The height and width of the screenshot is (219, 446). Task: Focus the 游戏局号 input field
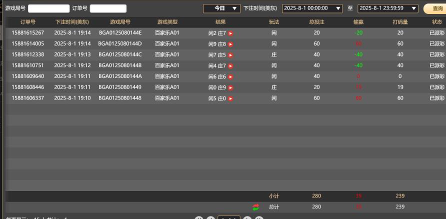click(x=48, y=8)
